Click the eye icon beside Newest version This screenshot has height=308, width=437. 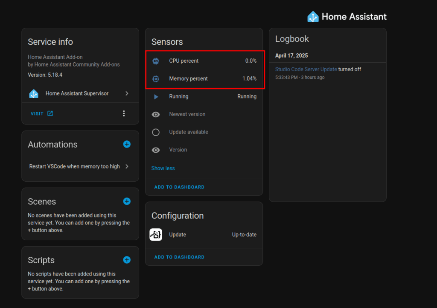tap(156, 114)
